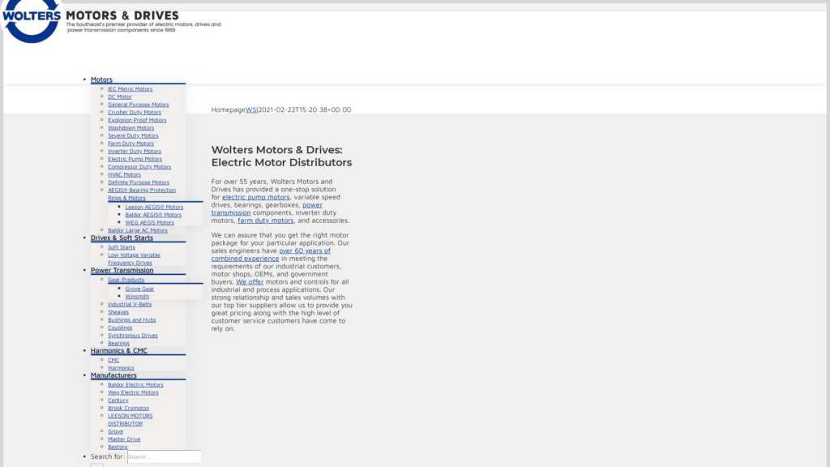Open the CMC link

click(113, 360)
